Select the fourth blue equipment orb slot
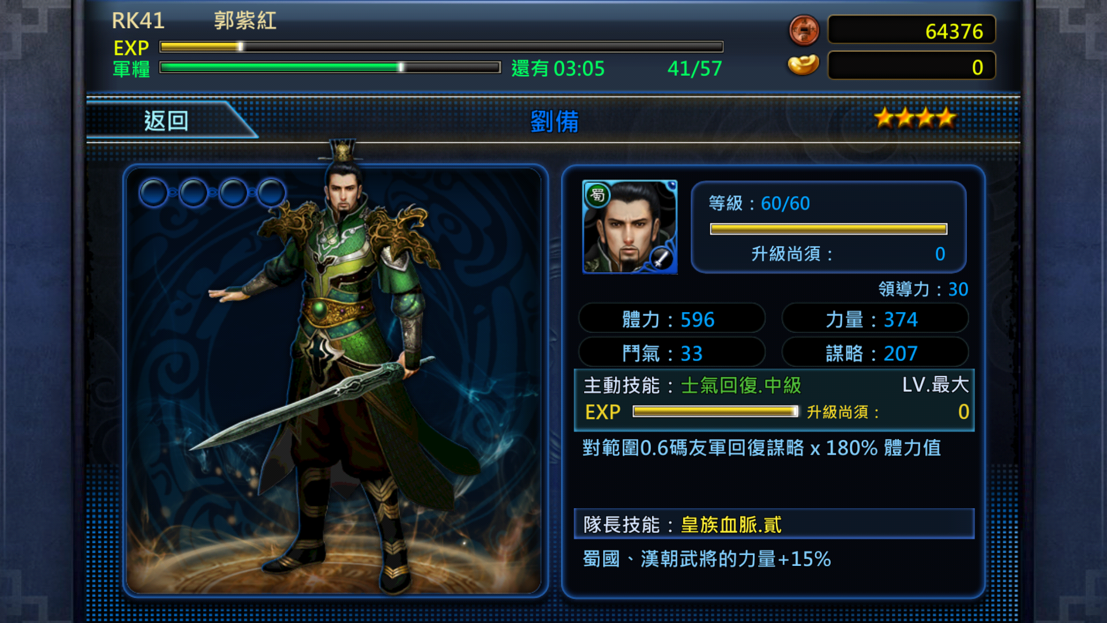The width and height of the screenshot is (1107, 623). (271, 193)
